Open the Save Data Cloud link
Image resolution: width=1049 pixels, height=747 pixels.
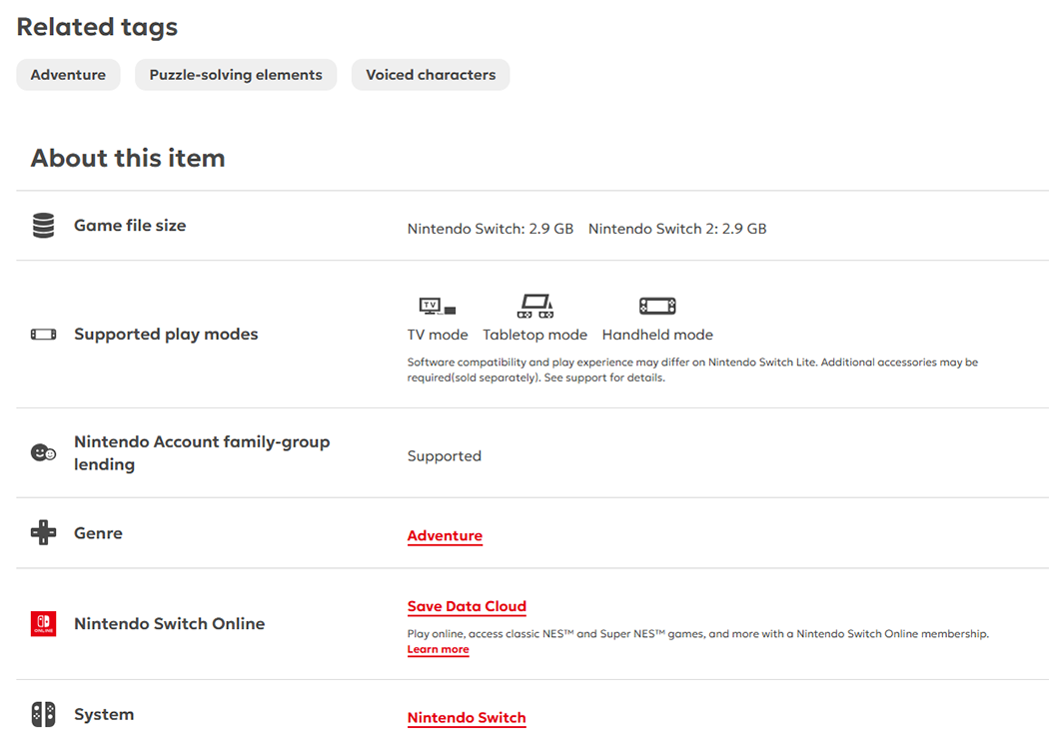[467, 606]
